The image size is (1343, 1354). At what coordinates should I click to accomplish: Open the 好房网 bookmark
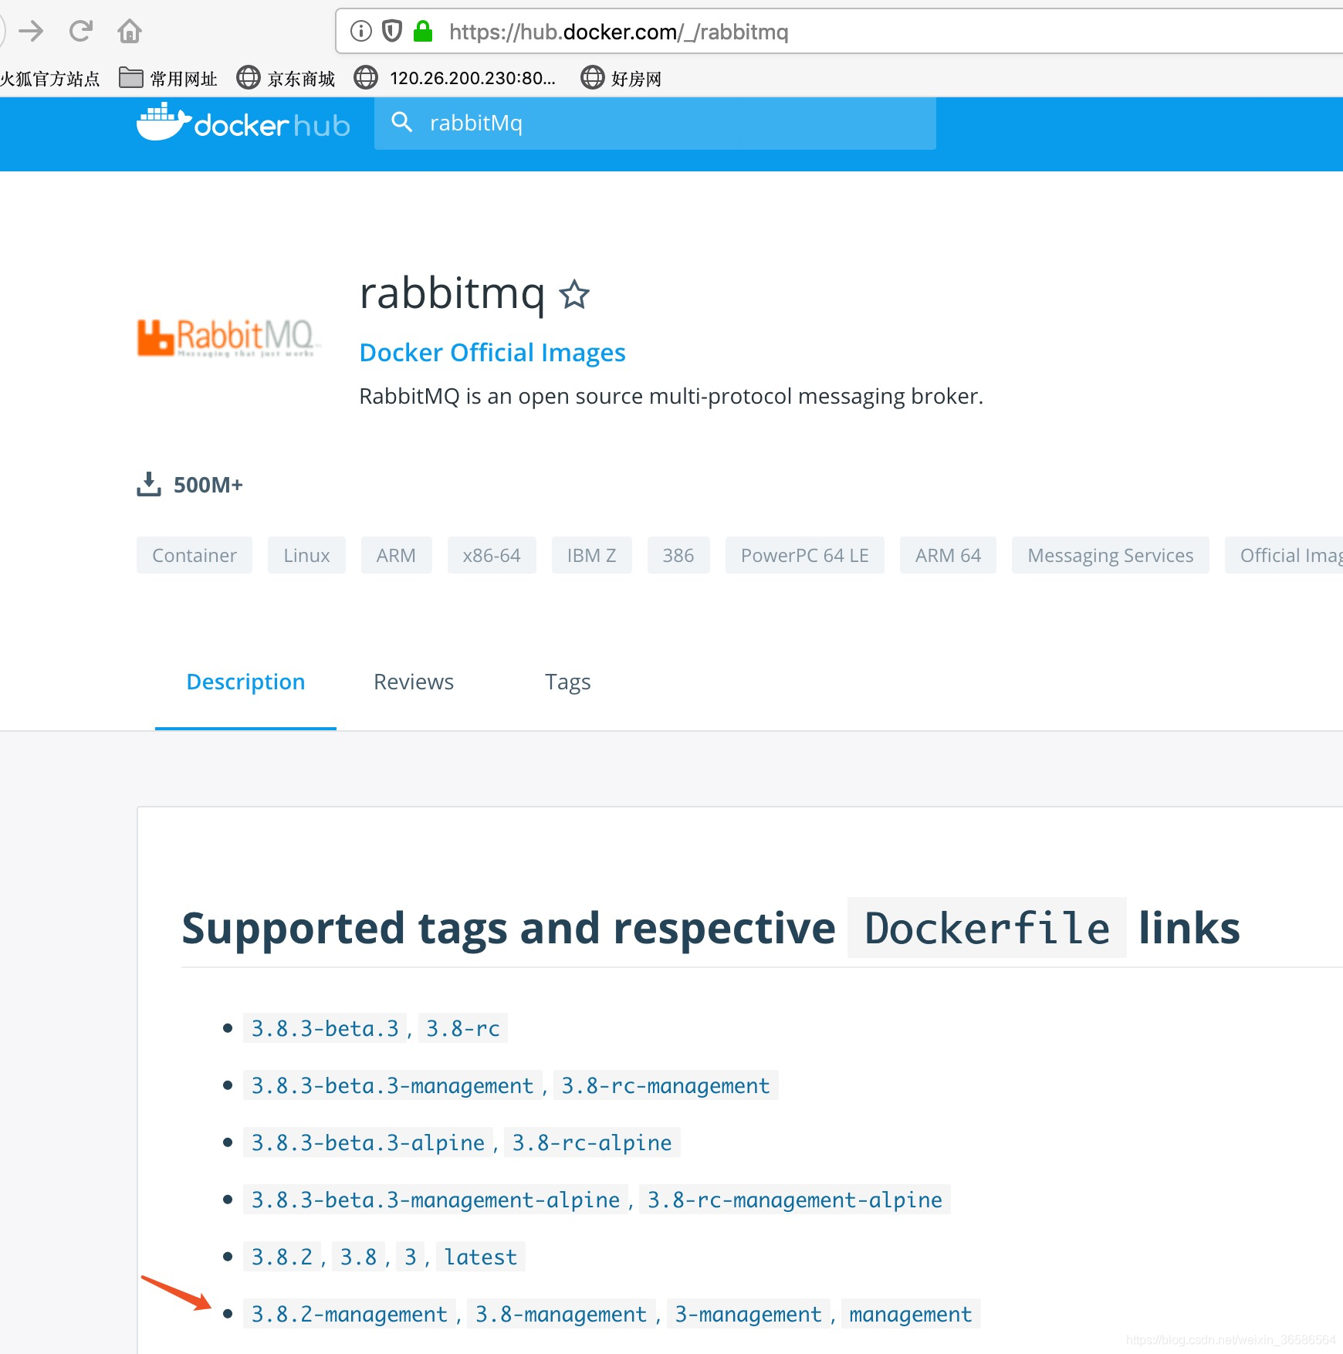tap(621, 78)
